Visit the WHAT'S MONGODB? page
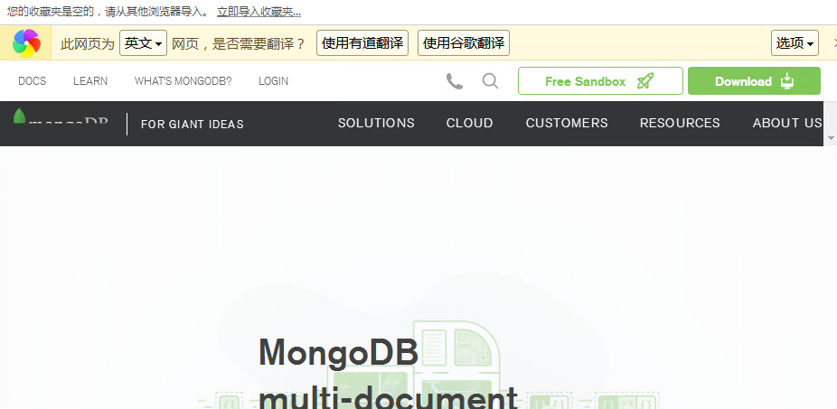The height and width of the screenshot is (409, 837). (x=183, y=81)
